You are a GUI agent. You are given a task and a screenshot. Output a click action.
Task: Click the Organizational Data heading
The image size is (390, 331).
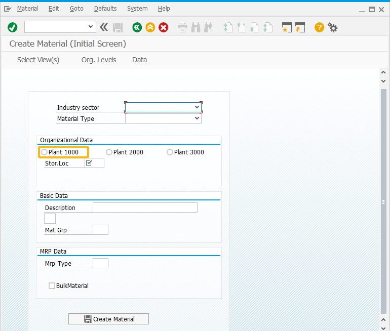coord(66,140)
